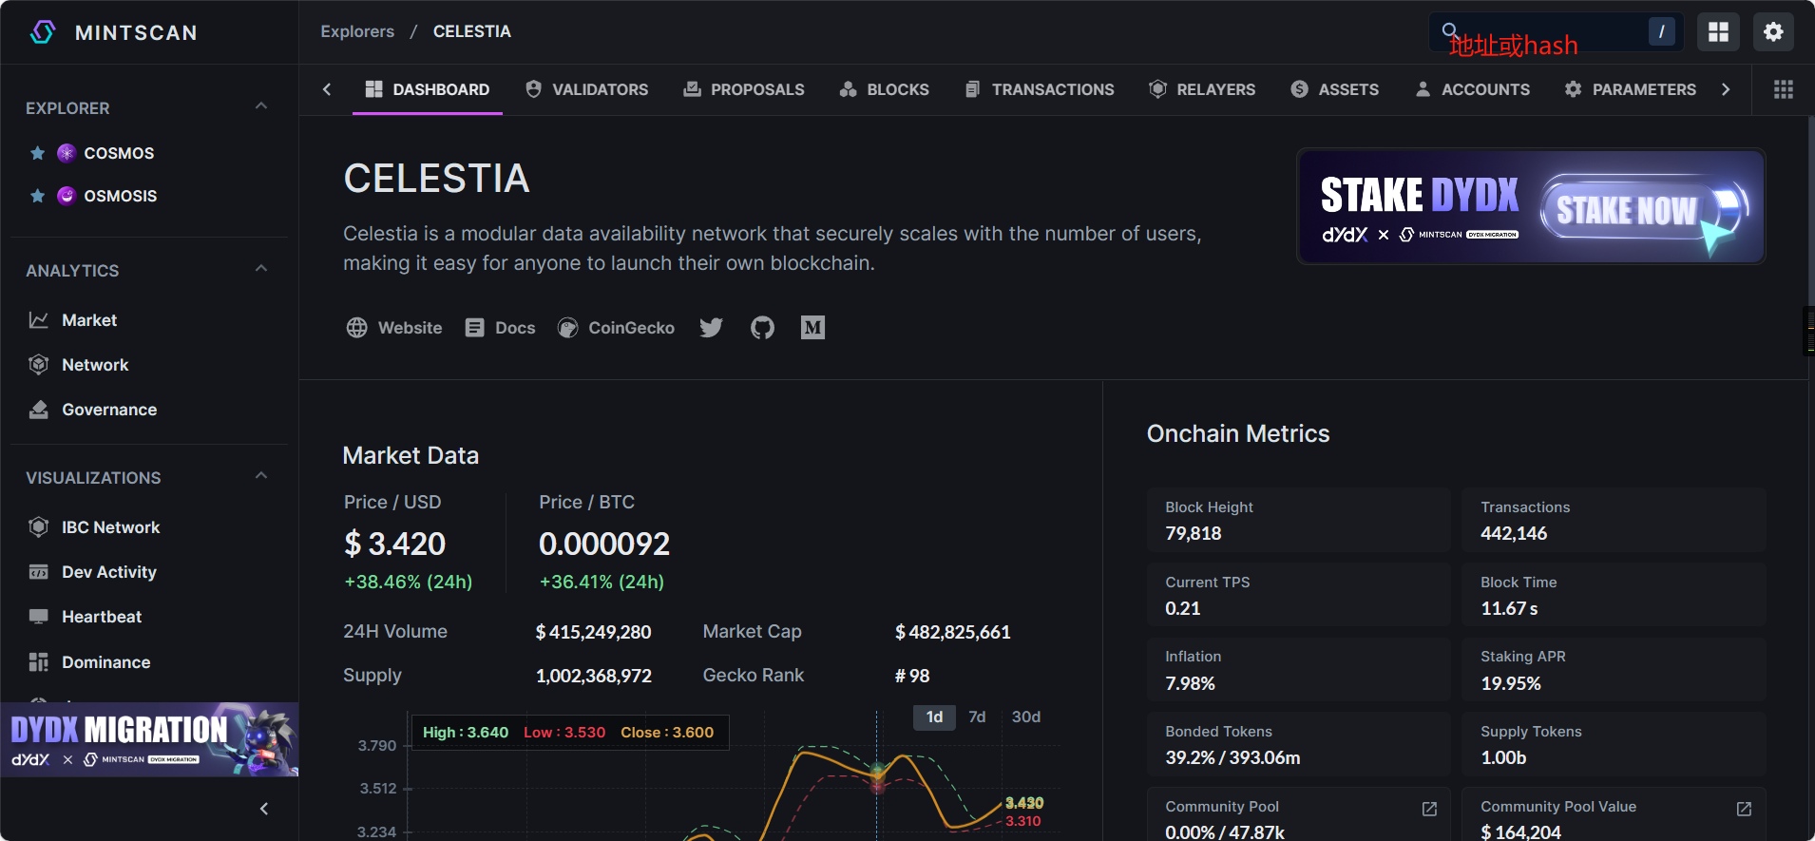Click the grid dashboard icon in header
1815x841 pixels.
(x=1718, y=32)
